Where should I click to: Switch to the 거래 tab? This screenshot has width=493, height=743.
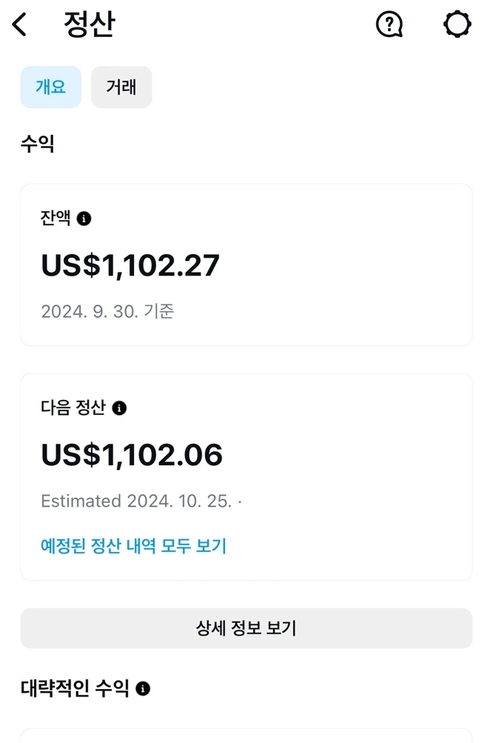coord(121,87)
